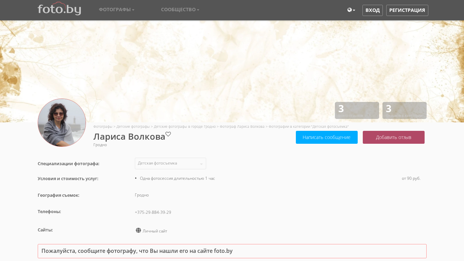Click Добавить отзыв button
The height and width of the screenshot is (261, 464).
click(393, 137)
